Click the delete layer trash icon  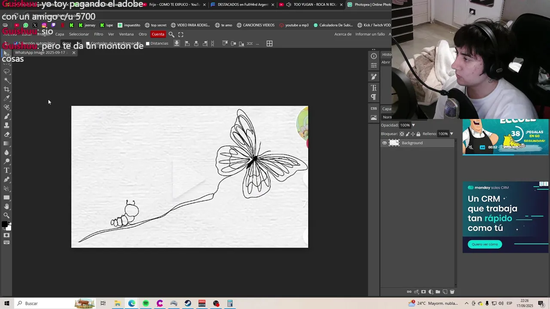[452, 292]
